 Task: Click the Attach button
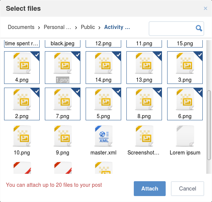[150, 189]
